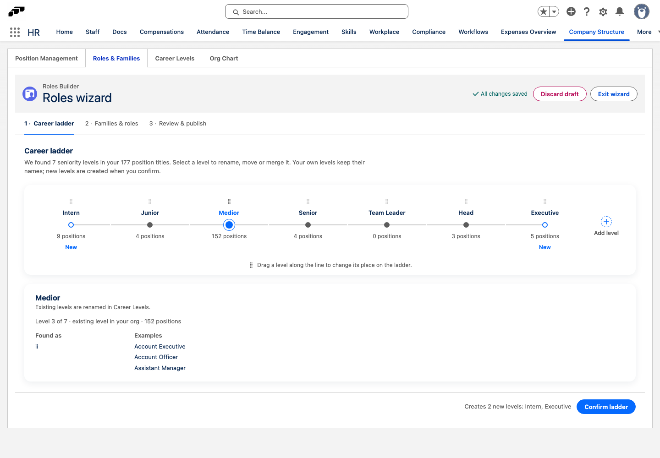Grab the drag handle above Head
The height and width of the screenshot is (458, 660).
466,202
